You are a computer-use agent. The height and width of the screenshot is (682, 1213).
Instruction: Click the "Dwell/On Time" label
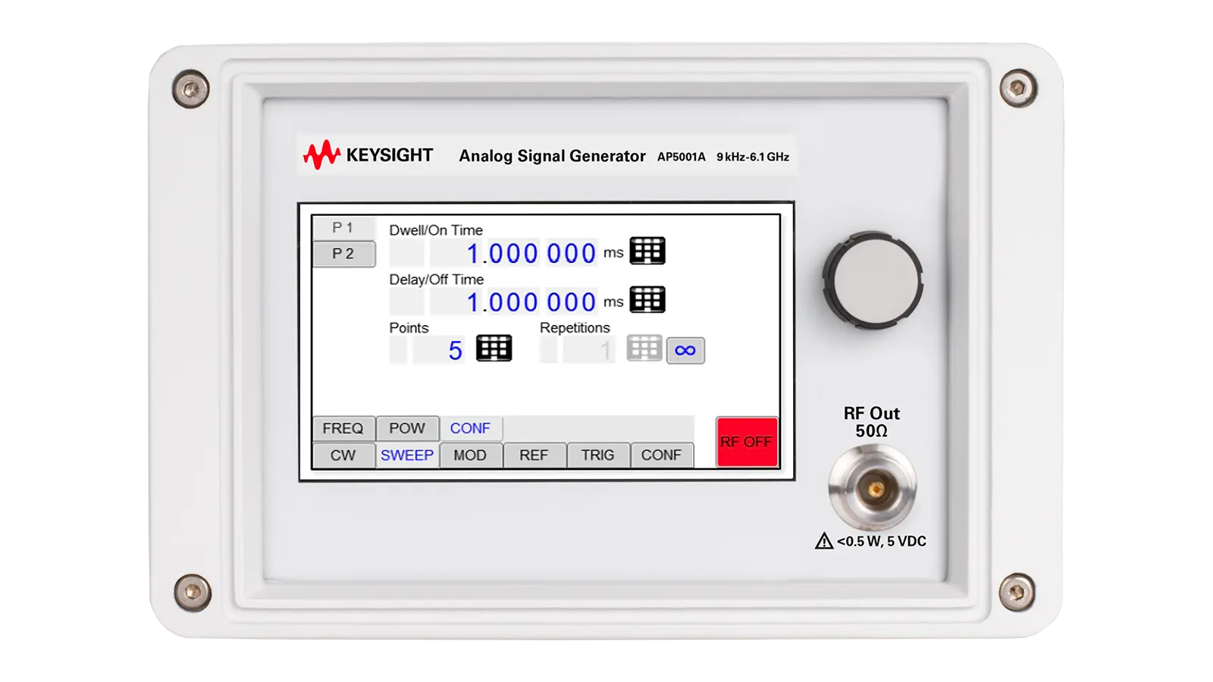pos(436,230)
